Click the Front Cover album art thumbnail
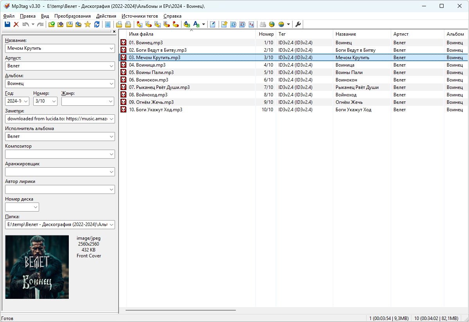 tap(37, 267)
